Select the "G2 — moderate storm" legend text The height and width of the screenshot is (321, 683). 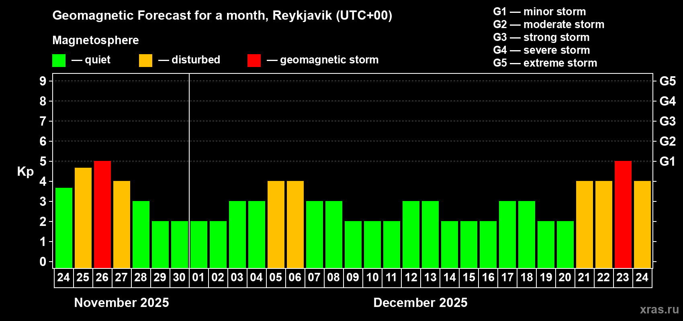[x=549, y=24]
